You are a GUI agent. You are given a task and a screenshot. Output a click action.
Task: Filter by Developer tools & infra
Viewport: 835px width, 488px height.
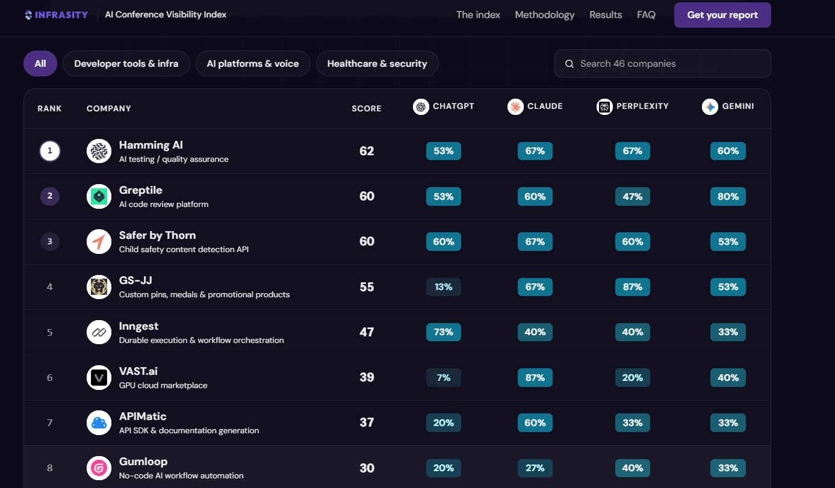click(126, 64)
